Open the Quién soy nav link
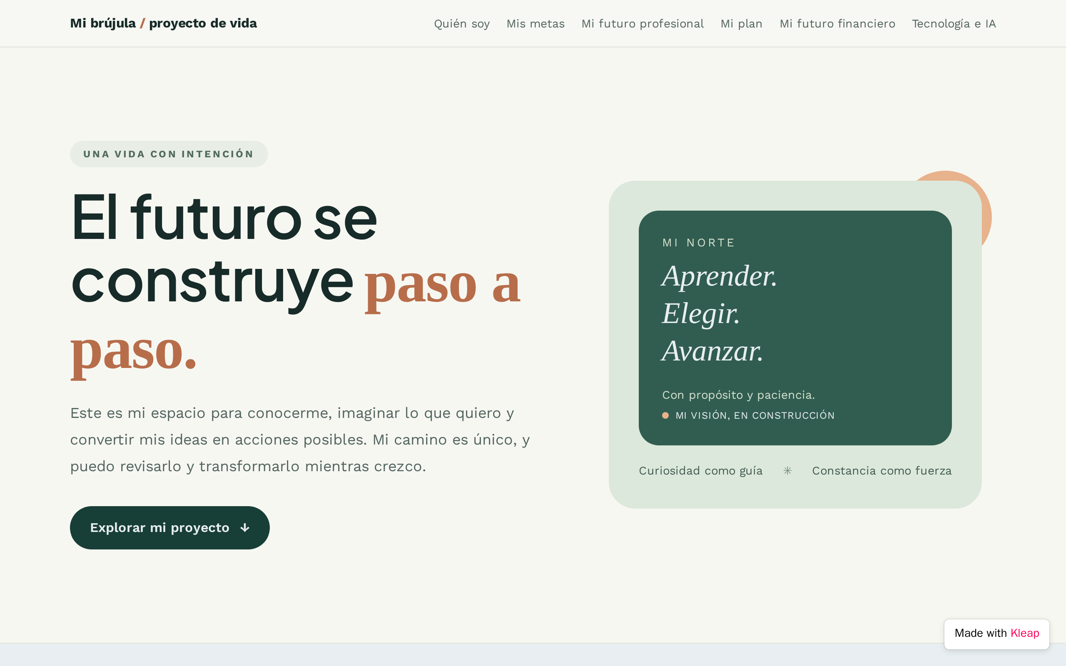The image size is (1066, 666). 462,24
